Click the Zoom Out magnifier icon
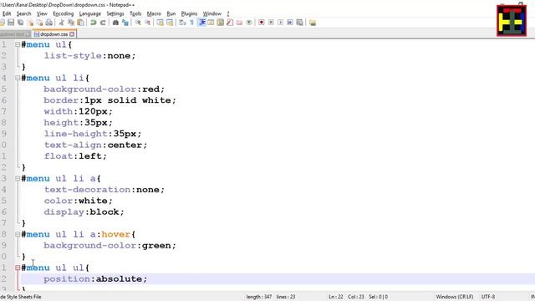The height and width of the screenshot is (301, 535). (147, 23)
